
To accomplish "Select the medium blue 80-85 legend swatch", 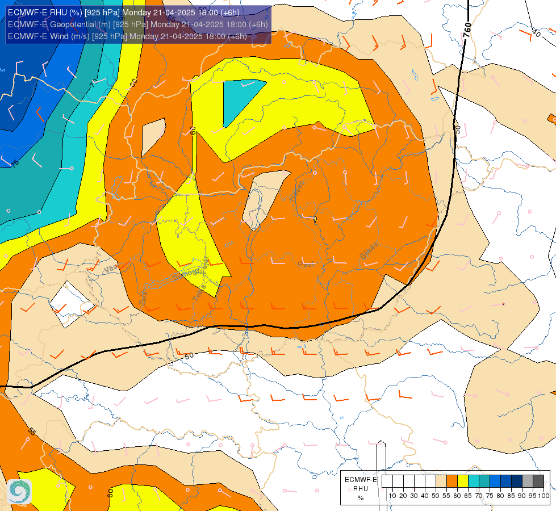I will [x=506, y=481].
